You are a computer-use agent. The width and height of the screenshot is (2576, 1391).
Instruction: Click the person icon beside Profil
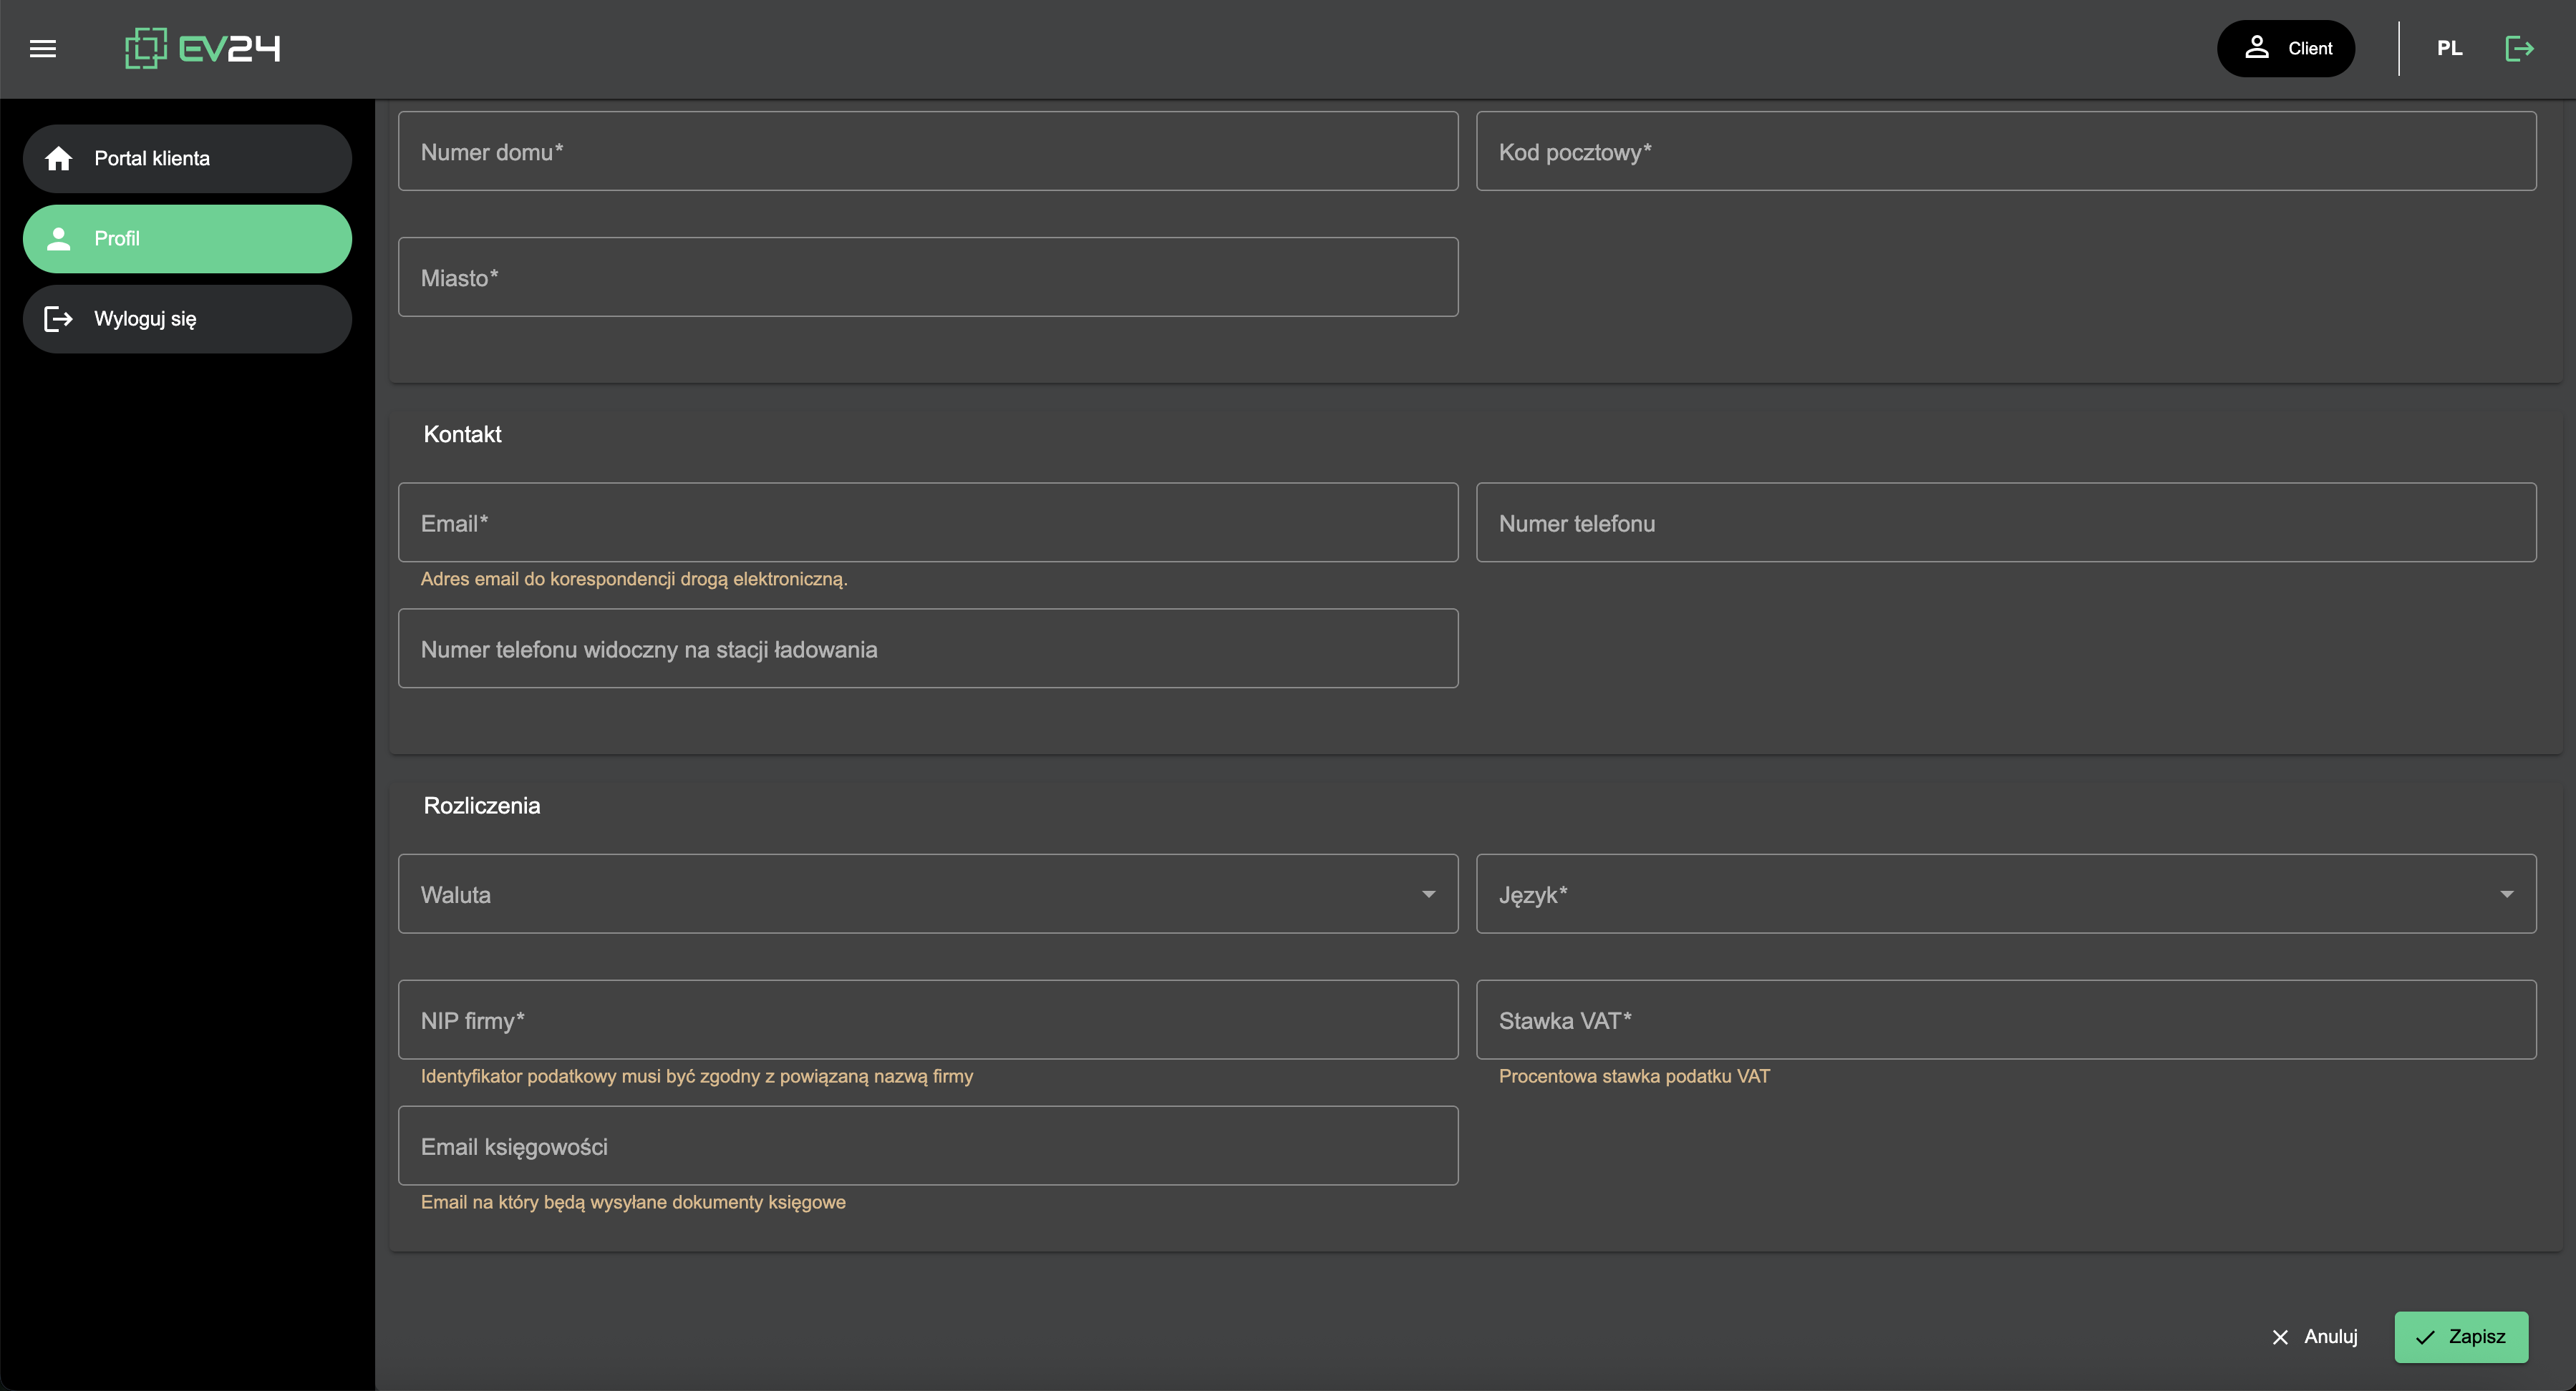tap(59, 239)
